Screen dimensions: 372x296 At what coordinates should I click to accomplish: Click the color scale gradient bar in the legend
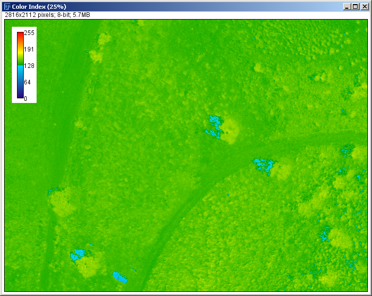20,65
